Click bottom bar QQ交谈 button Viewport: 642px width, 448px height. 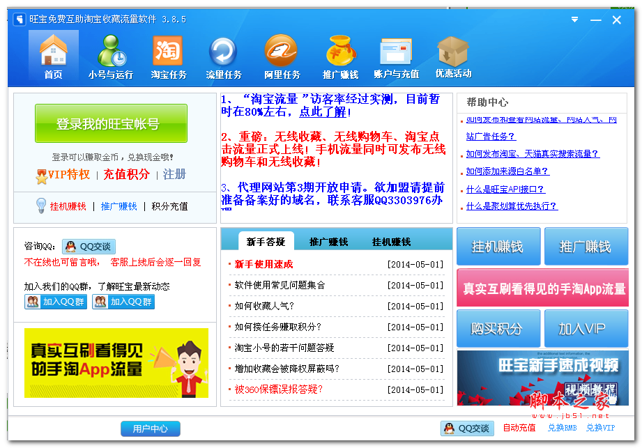(467, 428)
